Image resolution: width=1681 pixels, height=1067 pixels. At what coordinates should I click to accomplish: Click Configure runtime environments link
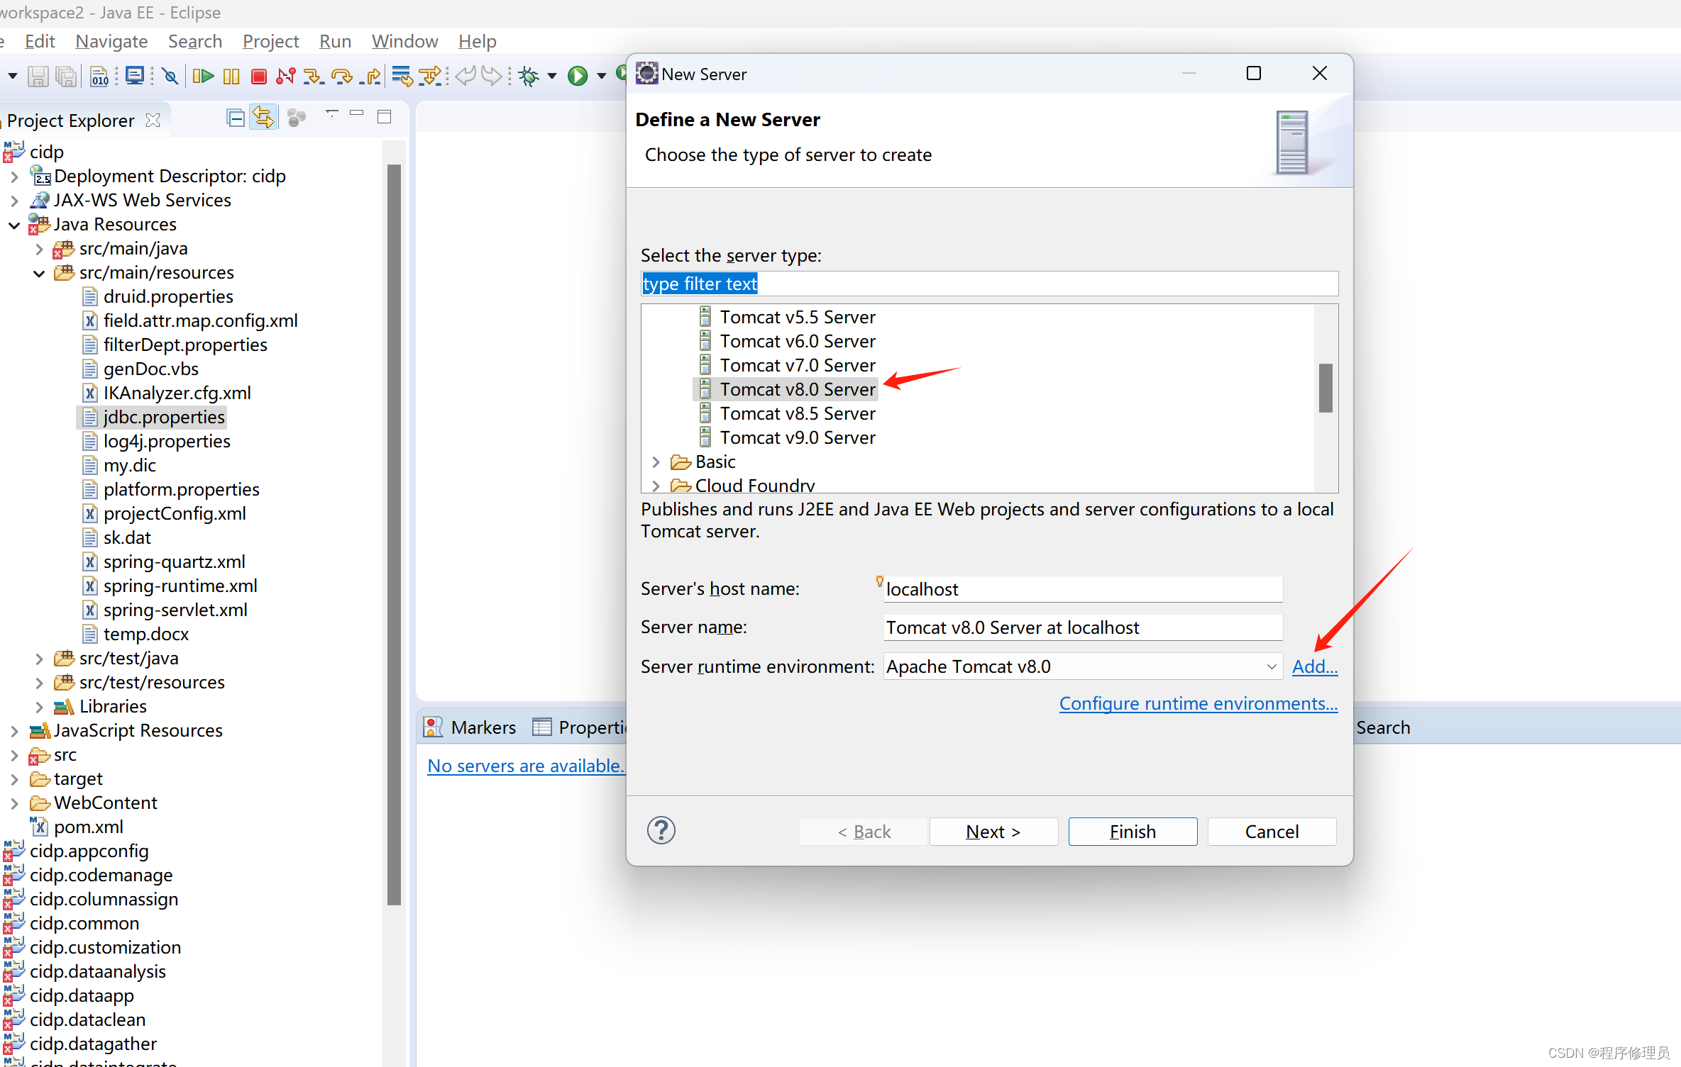click(1197, 701)
